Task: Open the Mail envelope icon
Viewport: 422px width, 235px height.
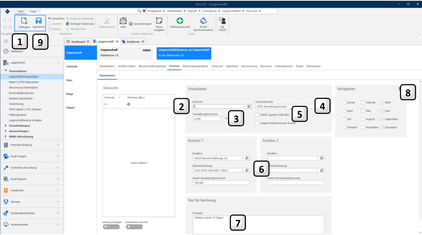Action: (x=123, y=21)
